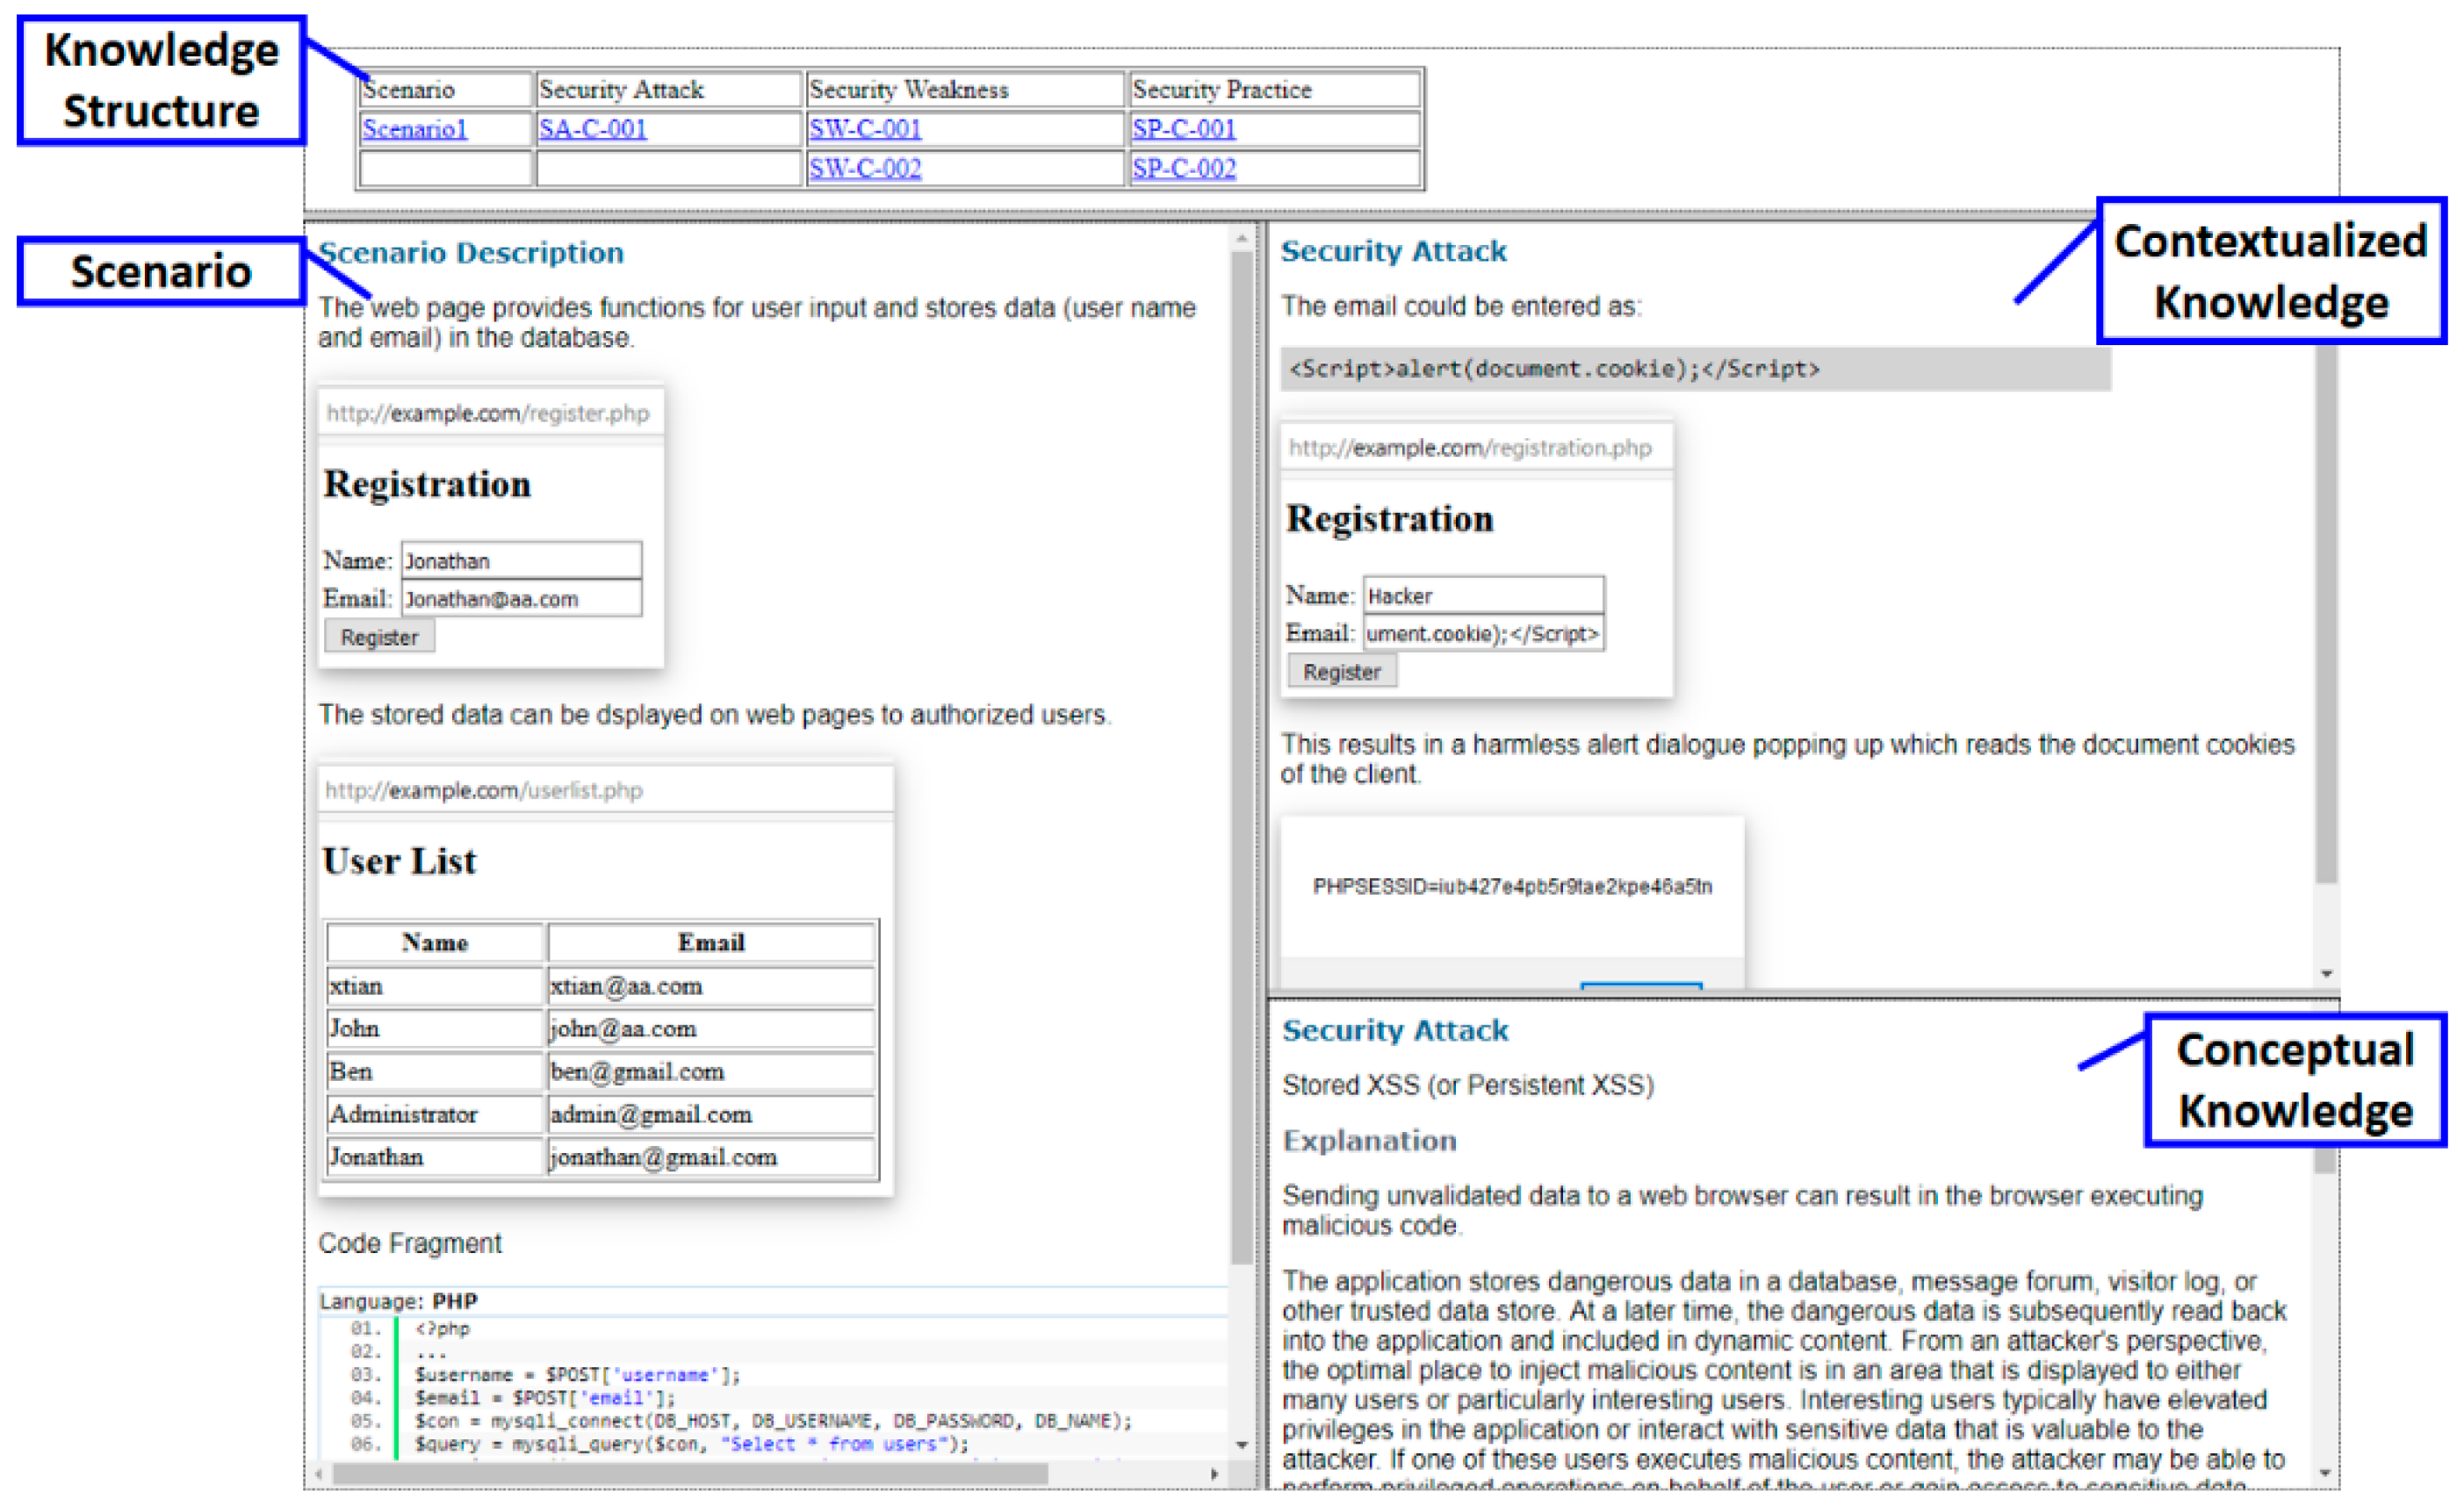Open the SP-C-002 practice link

tap(1183, 168)
